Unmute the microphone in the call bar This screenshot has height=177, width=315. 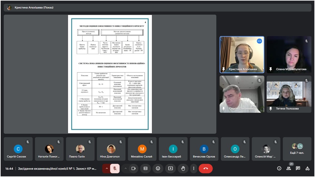click(x=115, y=168)
